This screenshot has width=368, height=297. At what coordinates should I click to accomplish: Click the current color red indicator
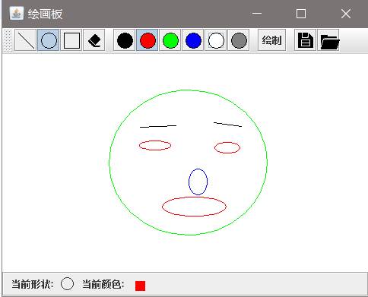point(140,286)
